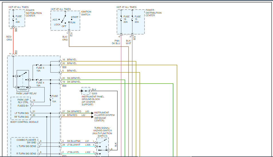Open the B80 connector reference
273x157 pixels.
click(16, 29)
